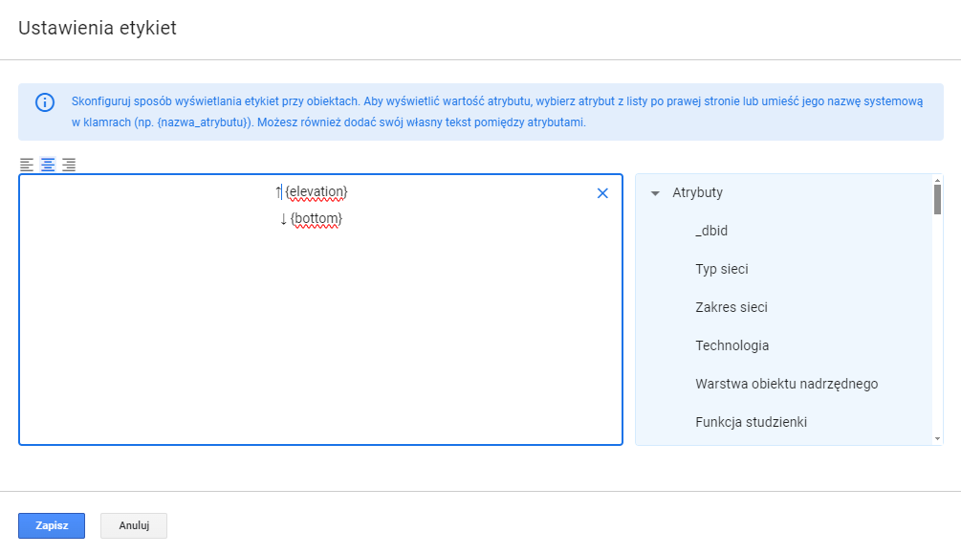The image size is (961, 555).
Task: Save label settings with Zapisz
Action: [52, 526]
